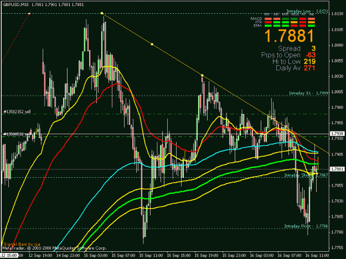Click the large orange 1.7881 price display

coord(289,36)
